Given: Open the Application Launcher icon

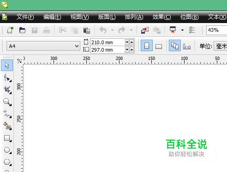Looking at the screenshot, I should [x=173, y=30].
